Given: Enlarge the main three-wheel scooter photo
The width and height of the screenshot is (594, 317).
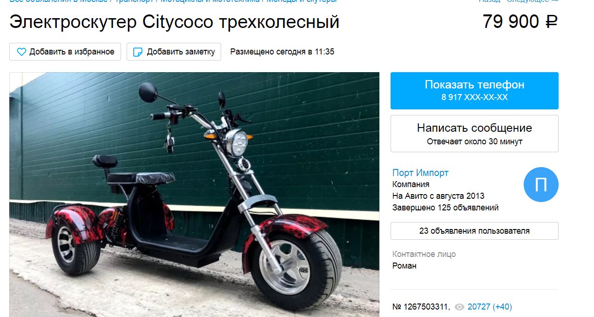Looking at the screenshot, I should click(x=194, y=195).
